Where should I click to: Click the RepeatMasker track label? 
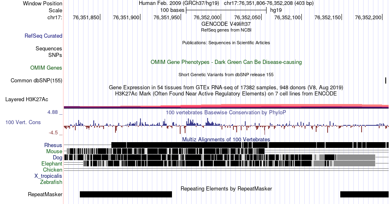(x=45, y=194)
